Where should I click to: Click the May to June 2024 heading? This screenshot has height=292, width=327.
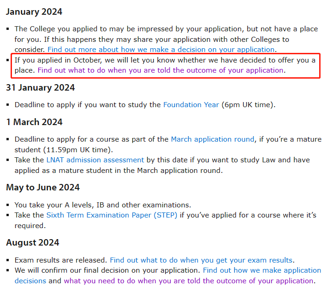(43, 188)
